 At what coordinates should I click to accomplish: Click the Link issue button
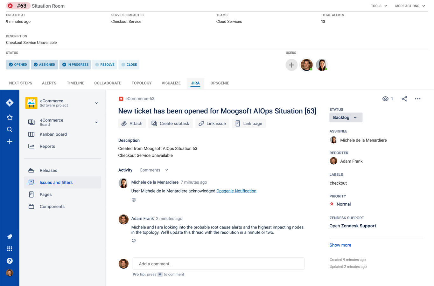[212, 124]
